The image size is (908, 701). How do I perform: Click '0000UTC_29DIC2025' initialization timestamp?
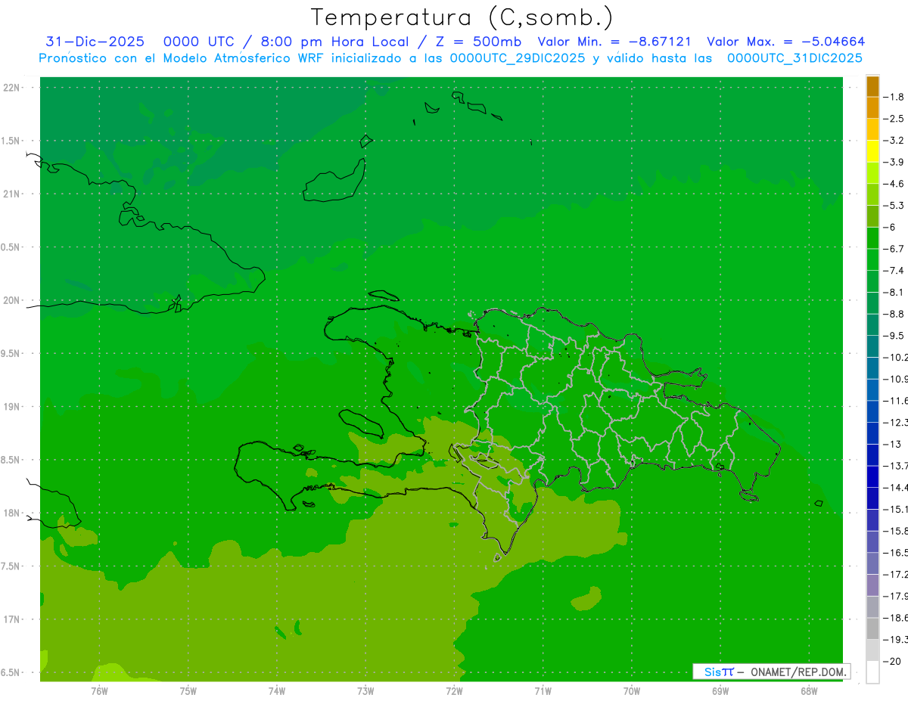[x=517, y=58]
